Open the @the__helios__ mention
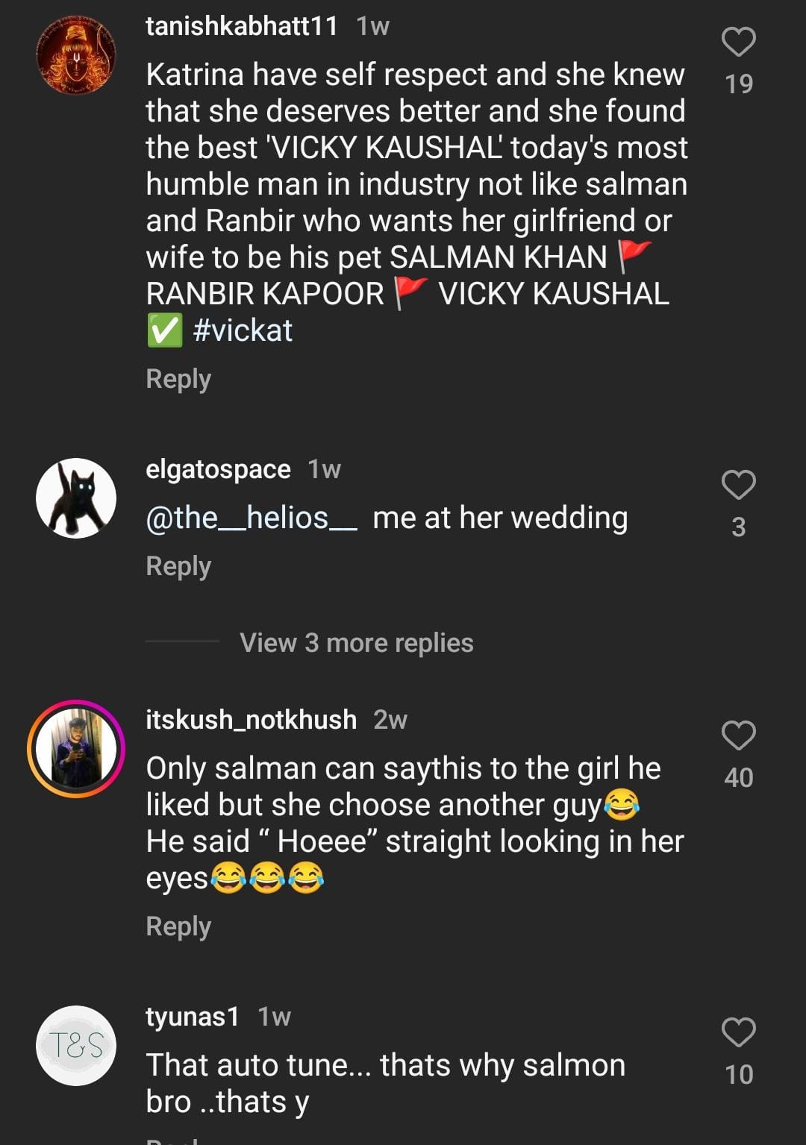 [252, 518]
